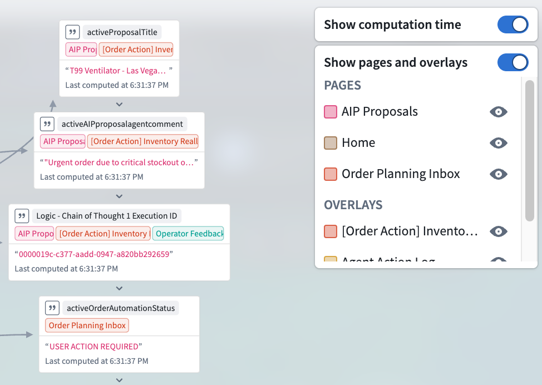Click the Urgent order due to critical stockout value

(x=119, y=162)
